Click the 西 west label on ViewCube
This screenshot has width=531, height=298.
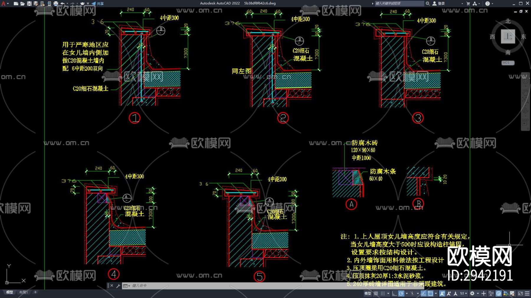click(x=492, y=37)
